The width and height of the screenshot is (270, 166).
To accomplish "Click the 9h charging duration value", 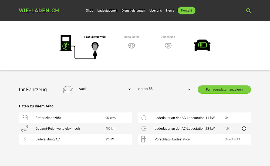I will tap(226, 118).
